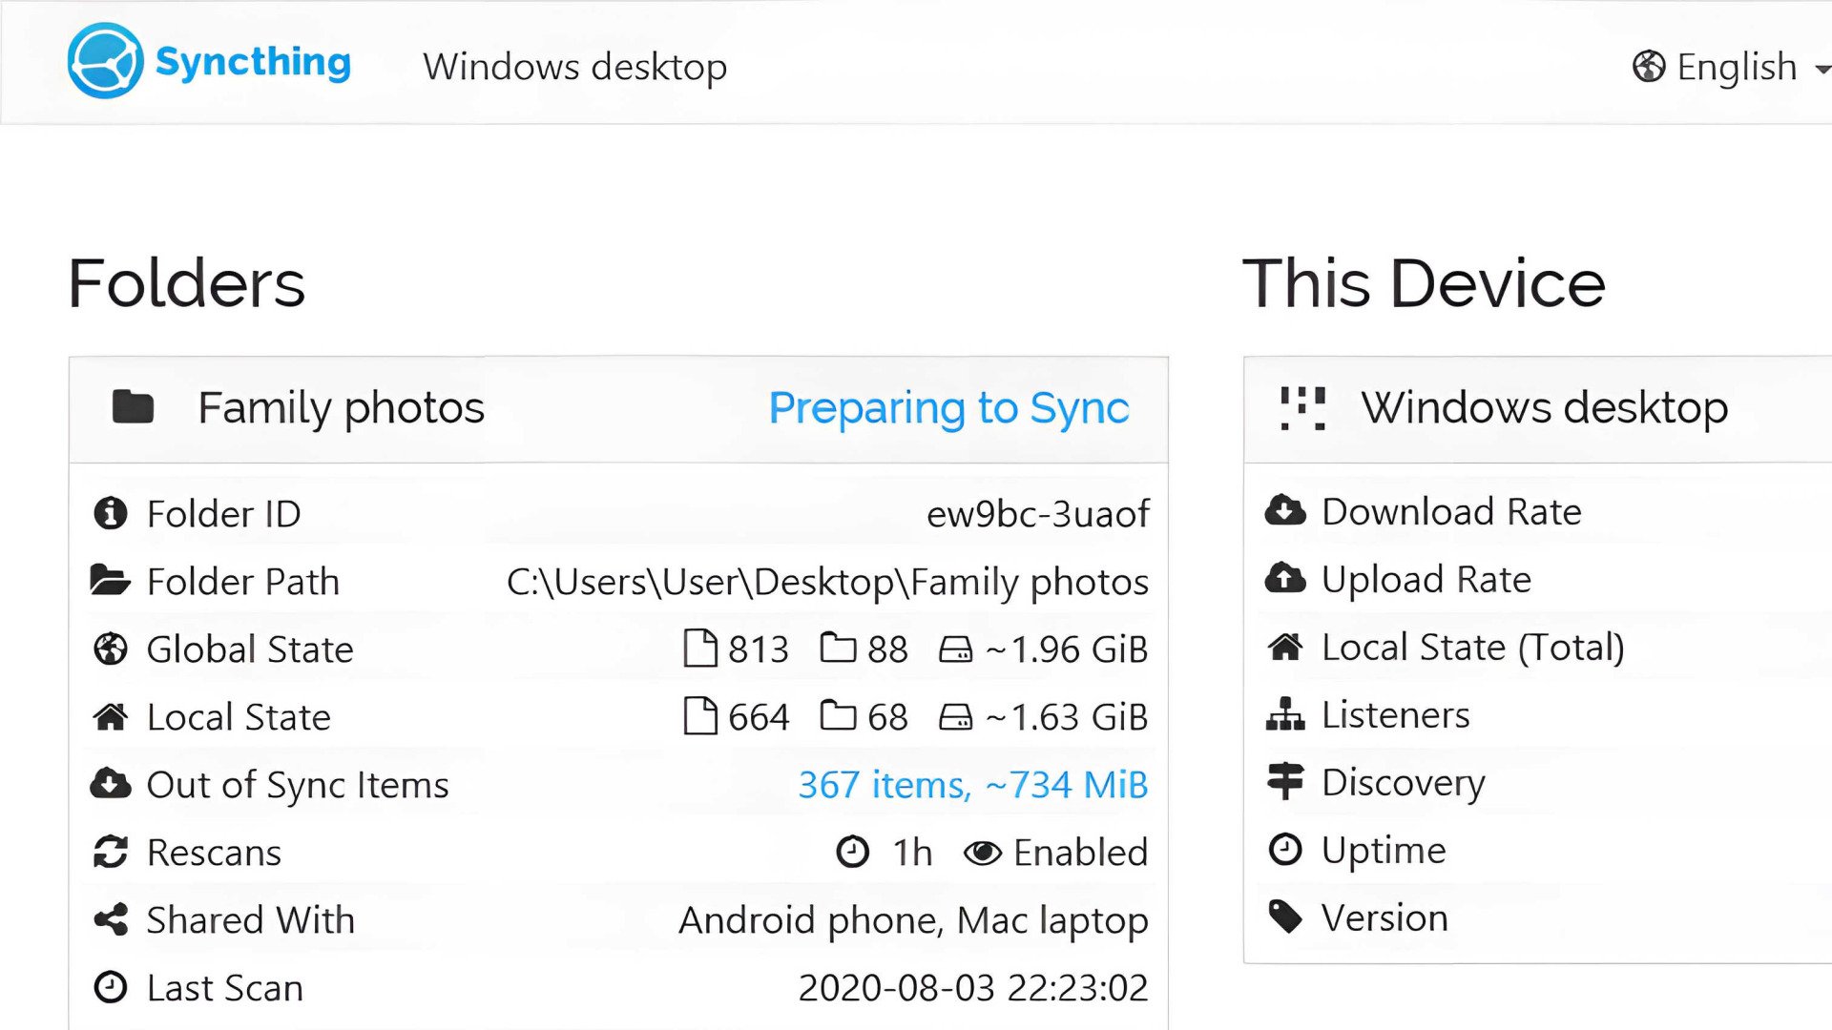
Task: Click the Last Scan clock icon
Action: pyautogui.click(x=111, y=987)
